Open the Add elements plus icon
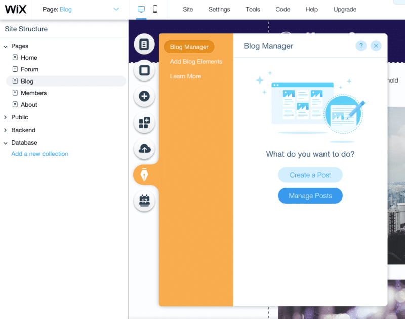 (x=144, y=96)
